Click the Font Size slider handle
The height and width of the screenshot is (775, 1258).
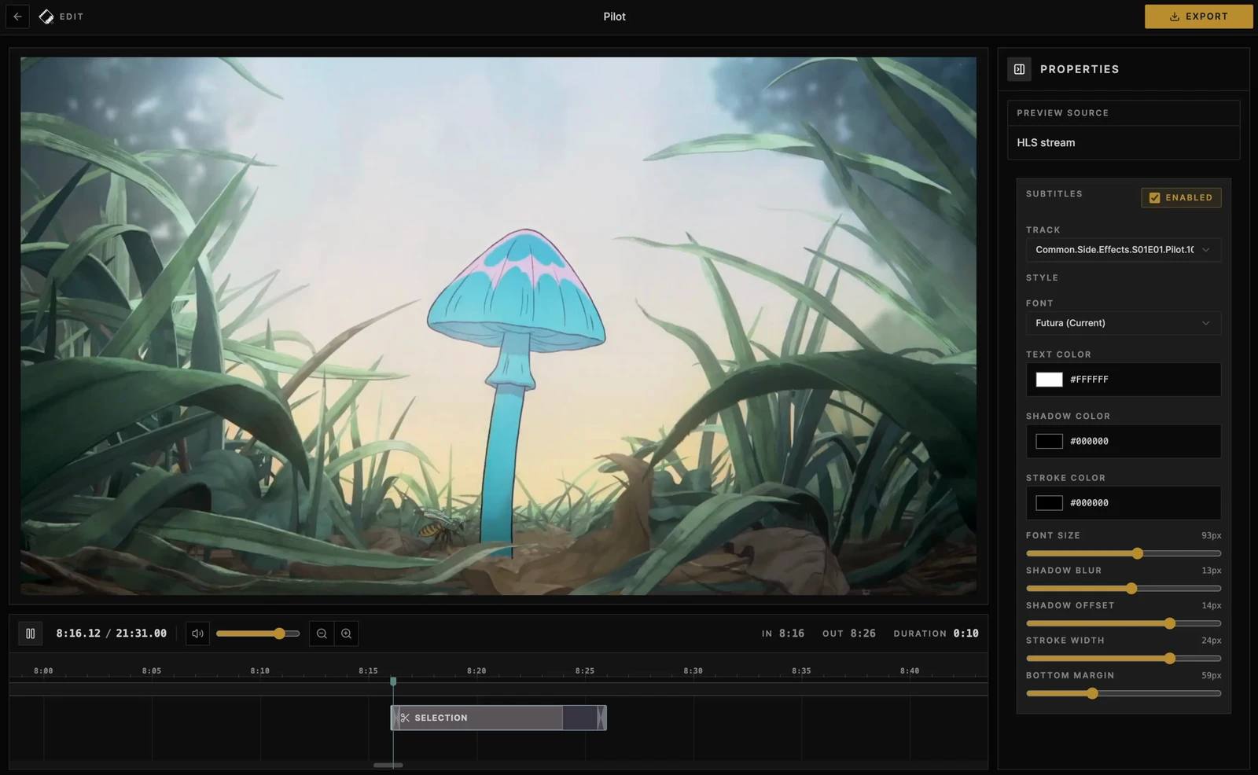[1137, 553]
